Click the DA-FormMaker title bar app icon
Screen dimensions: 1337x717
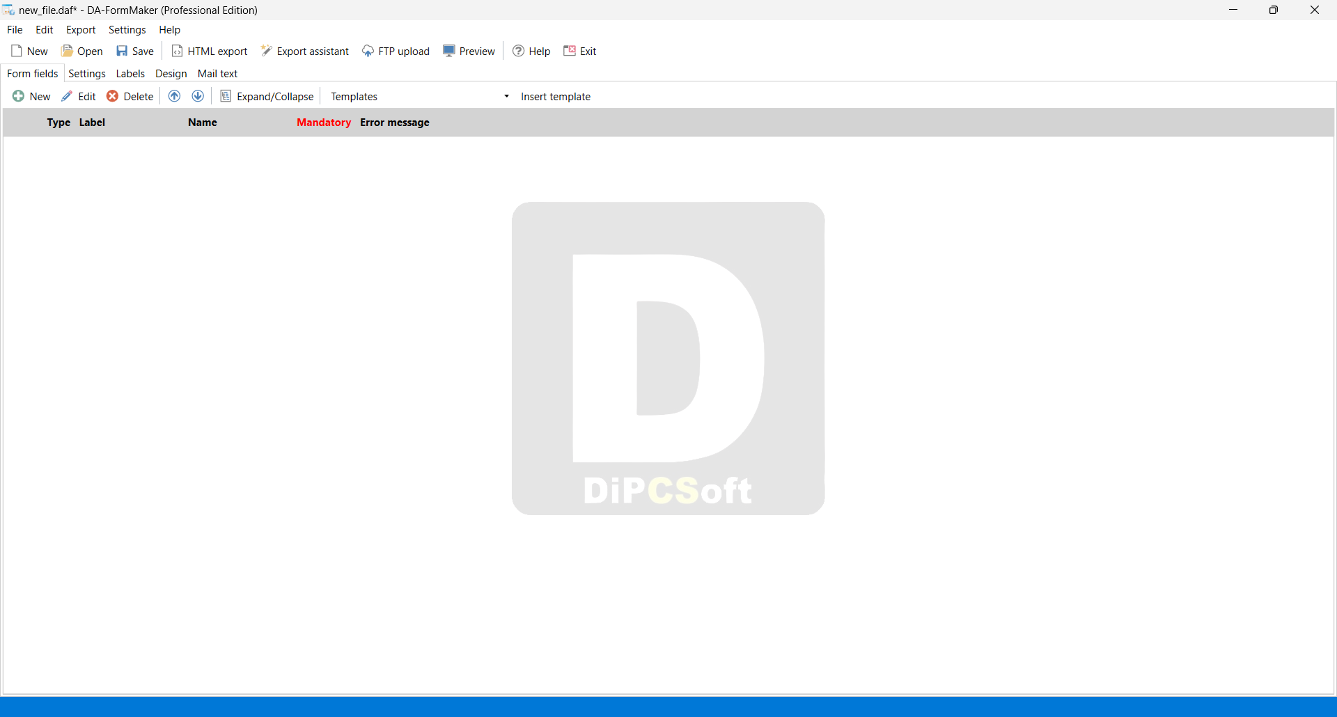pos(8,10)
